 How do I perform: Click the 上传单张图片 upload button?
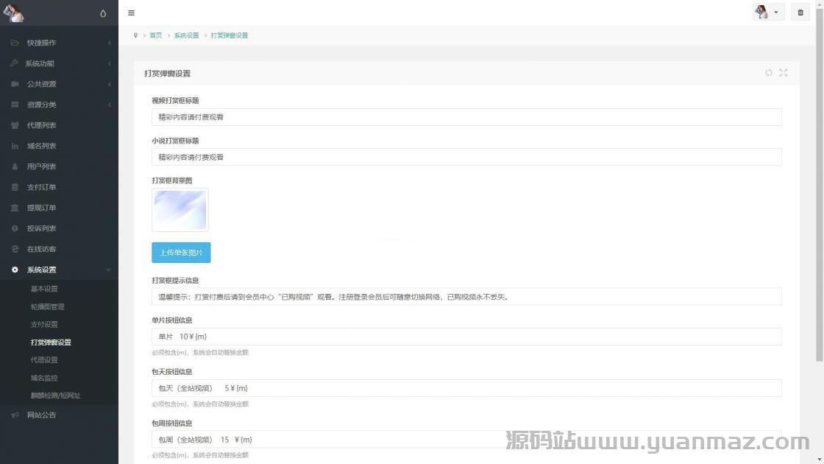point(181,253)
